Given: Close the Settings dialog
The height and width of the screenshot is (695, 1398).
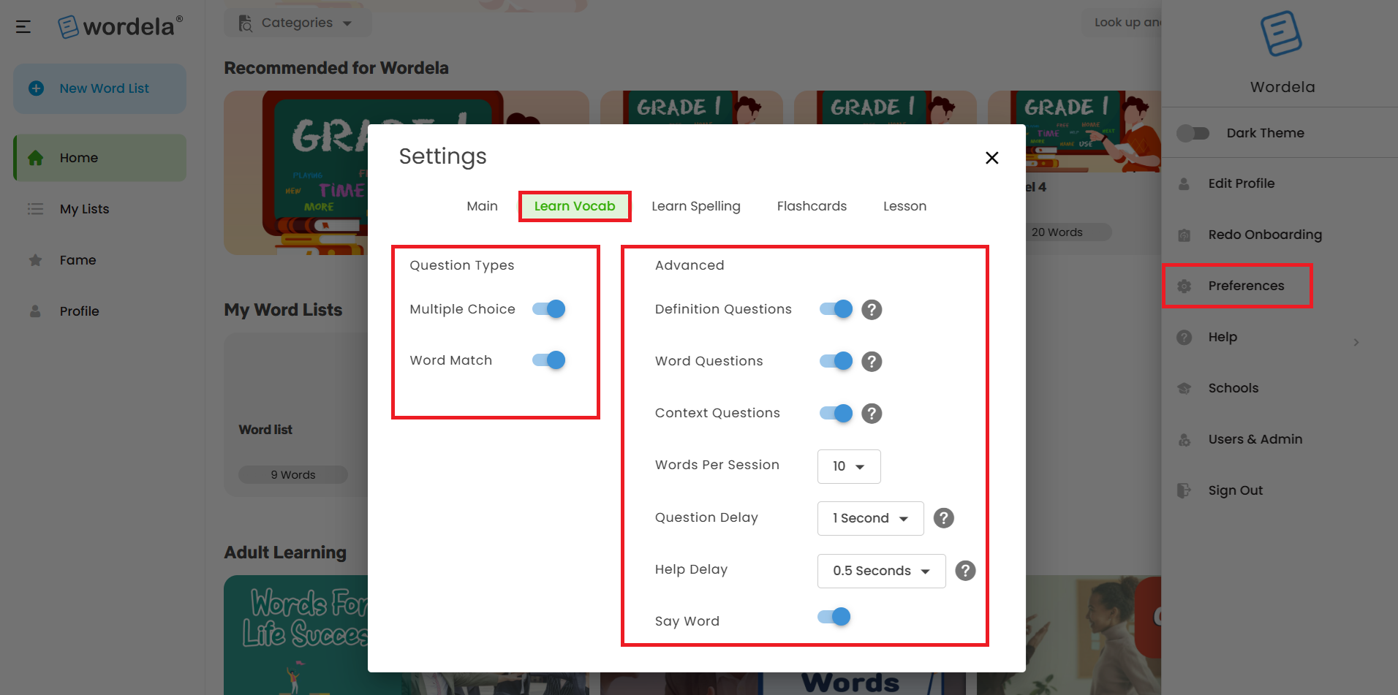Looking at the screenshot, I should pos(991,158).
